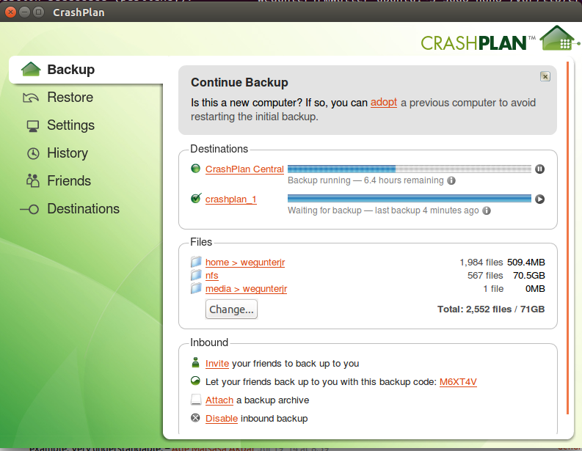Click the green person icon beside Invite

pyautogui.click(x=196, y=362)
